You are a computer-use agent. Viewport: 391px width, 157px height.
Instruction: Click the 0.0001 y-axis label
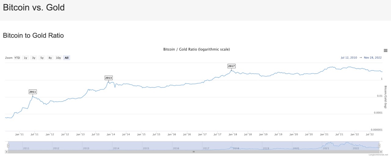[x=378, y=113]
